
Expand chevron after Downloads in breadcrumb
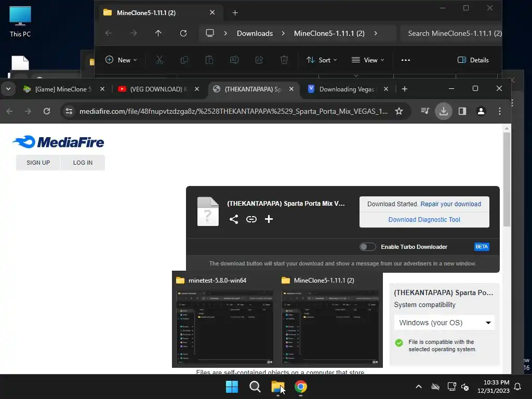283,33
